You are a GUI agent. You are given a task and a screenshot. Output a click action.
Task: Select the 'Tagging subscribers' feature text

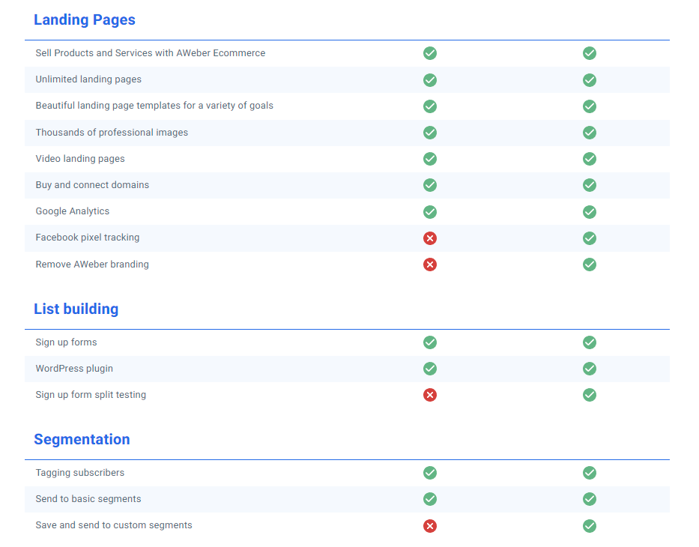tap(80, 473)
